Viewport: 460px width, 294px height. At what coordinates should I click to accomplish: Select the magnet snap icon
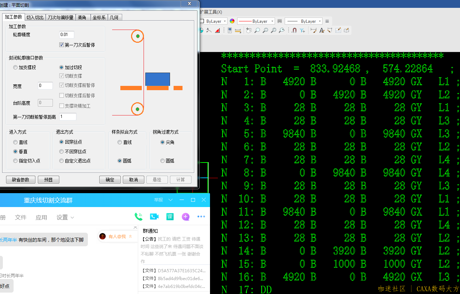point(294,31)
